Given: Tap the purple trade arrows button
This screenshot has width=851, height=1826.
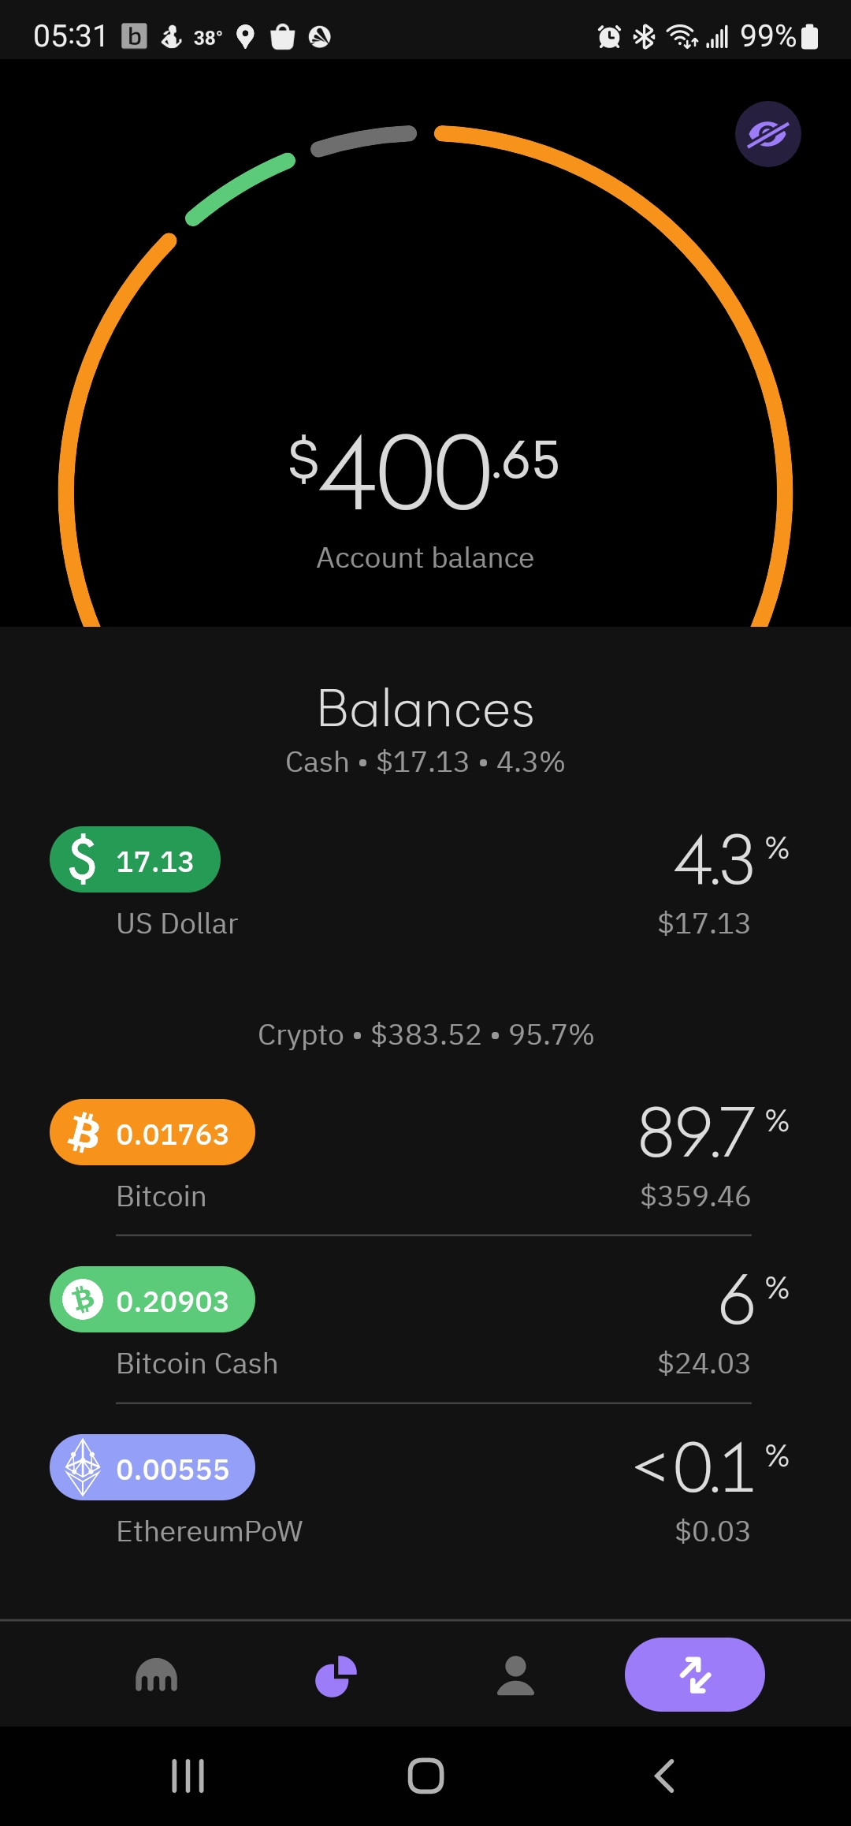Looking at the screenshot, I should pyautogui.click(x=694, y=1675).
